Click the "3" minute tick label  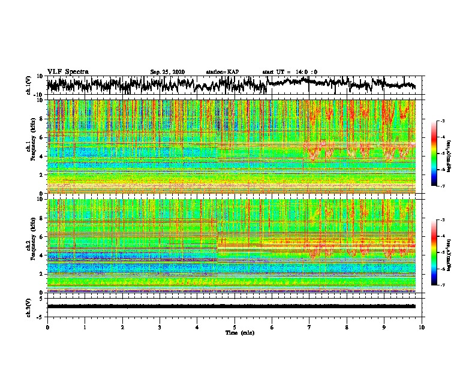(160, 327)
